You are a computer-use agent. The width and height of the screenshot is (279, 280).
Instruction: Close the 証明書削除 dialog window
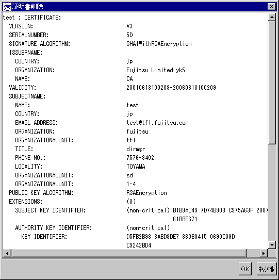[x=271, y=7]
